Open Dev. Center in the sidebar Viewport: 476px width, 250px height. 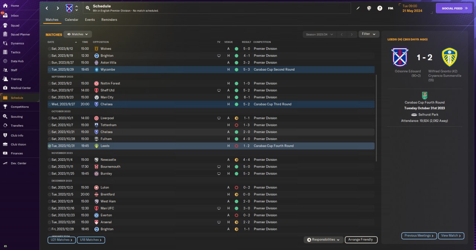19,163
